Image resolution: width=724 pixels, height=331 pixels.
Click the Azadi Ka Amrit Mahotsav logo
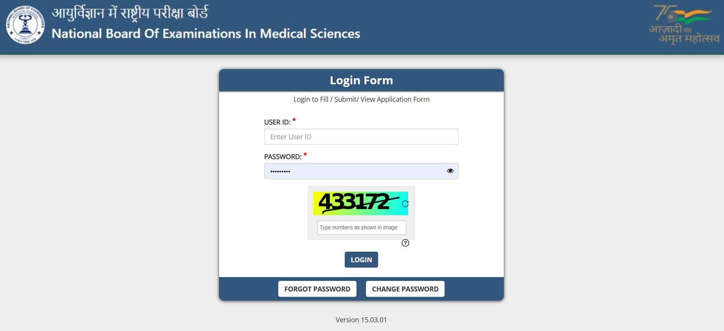(684, 25)
